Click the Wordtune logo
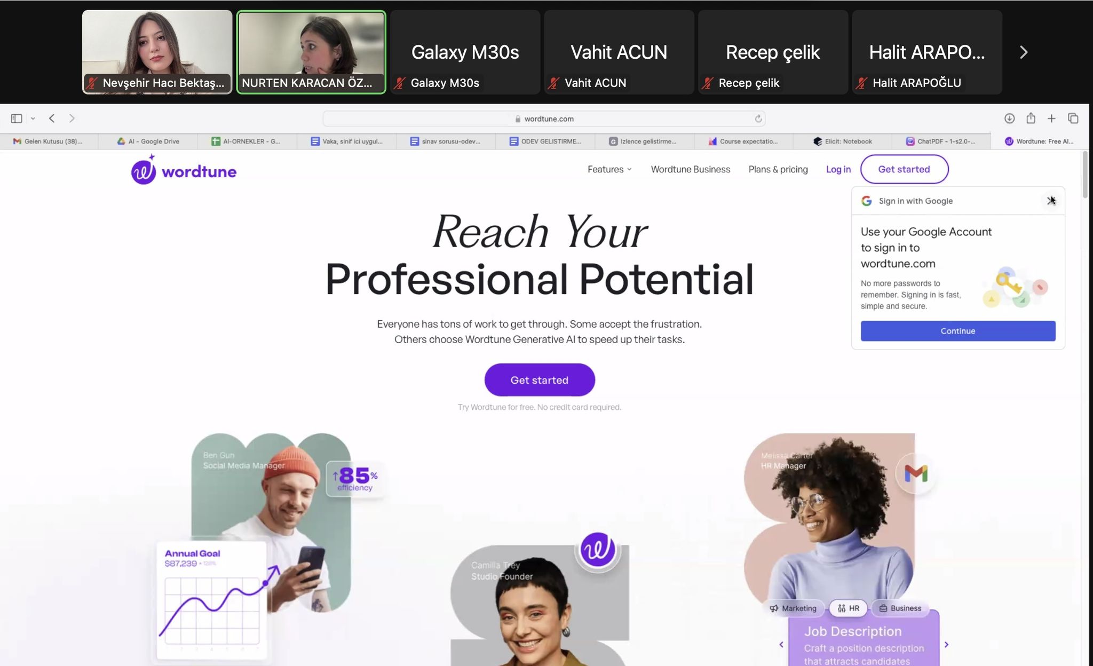The image size is (1093, 666). point(184,170)
